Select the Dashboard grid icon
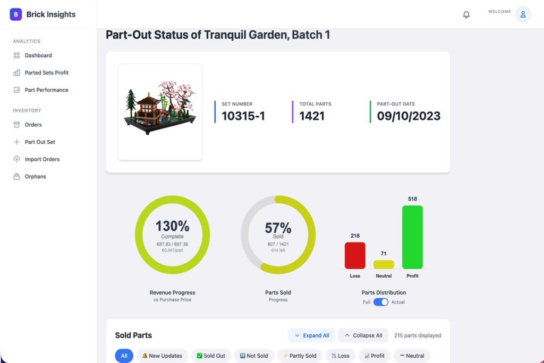The image size is (544, 363). click(16, 55)
